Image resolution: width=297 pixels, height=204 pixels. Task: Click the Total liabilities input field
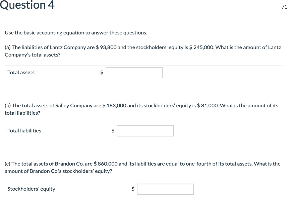(x=145, y=131)
